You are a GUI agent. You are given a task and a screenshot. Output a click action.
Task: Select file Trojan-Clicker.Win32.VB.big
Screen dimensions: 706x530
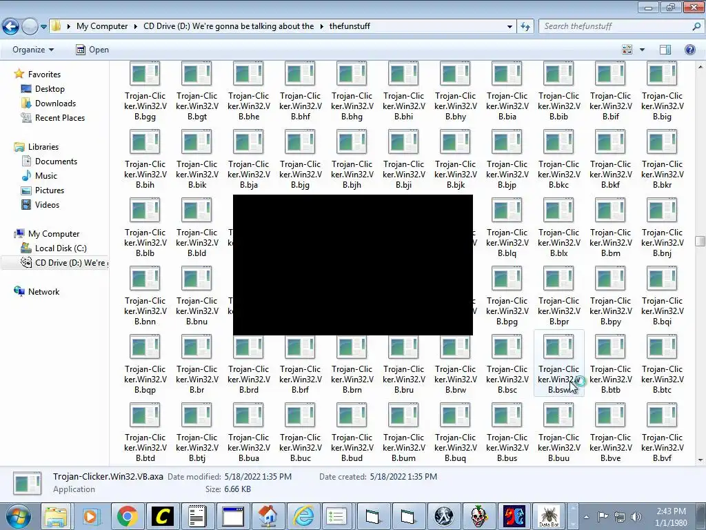[x=662, y=92]
